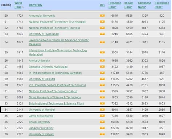172x139 pixels.
Task: Open details icon for Nirma University row
Action: (102, 97)
